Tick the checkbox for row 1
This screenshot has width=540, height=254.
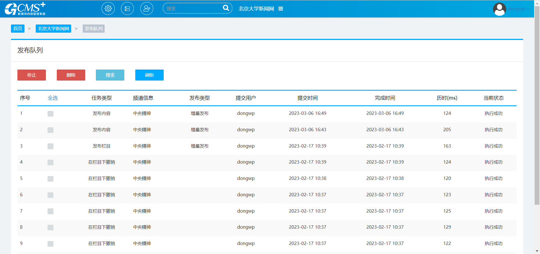[x=50, y=114]
